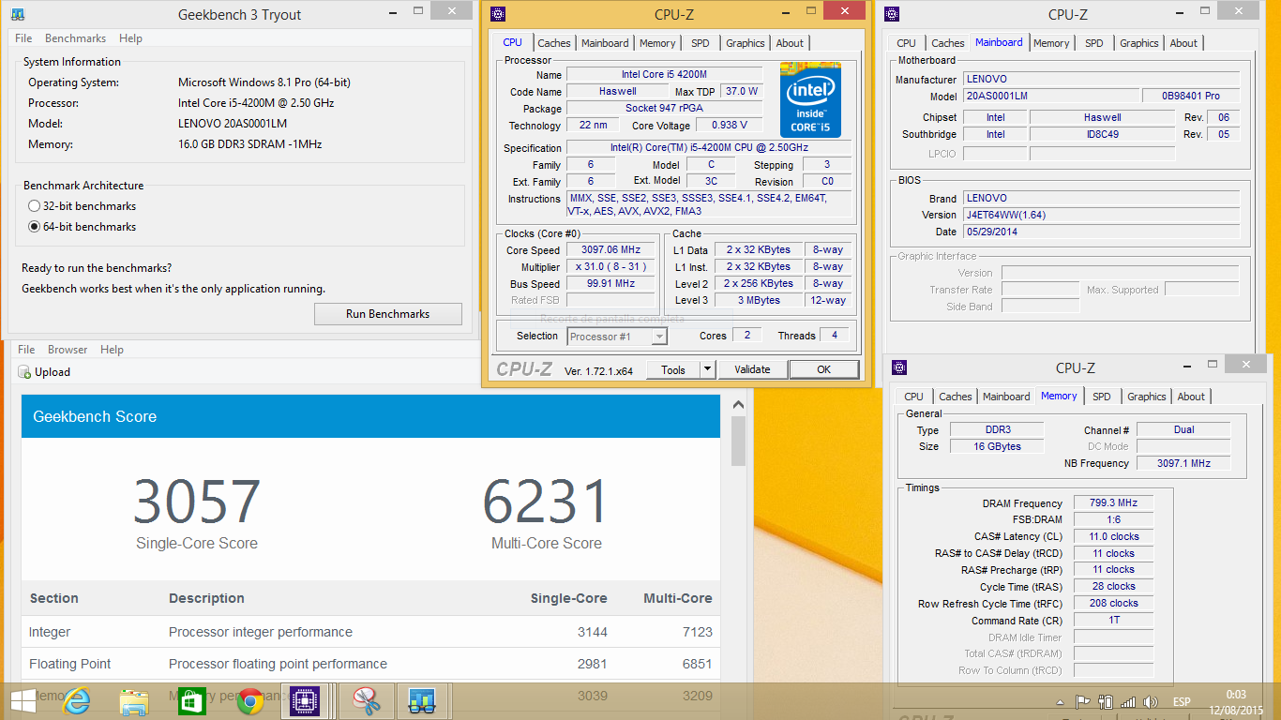Screen dimensions: 1281x720
Task: Launch Internet Explorer from the taskbar
Action: coord(77,700)
